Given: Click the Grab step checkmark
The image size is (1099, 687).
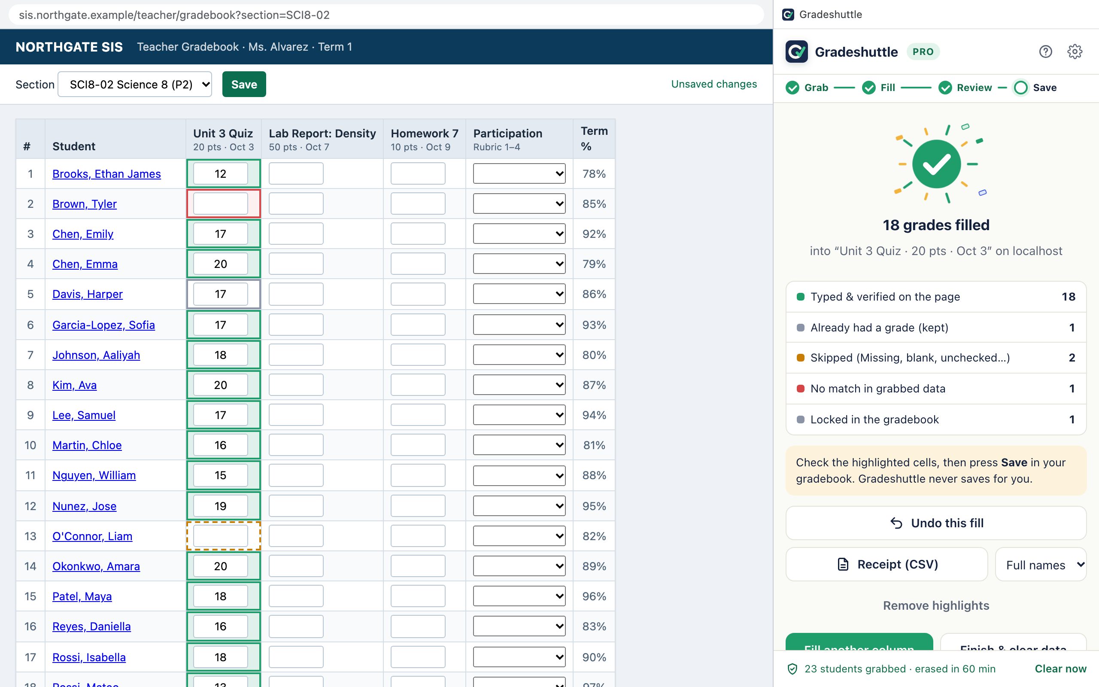Looking at the screenshot, I should coord(792,88).
